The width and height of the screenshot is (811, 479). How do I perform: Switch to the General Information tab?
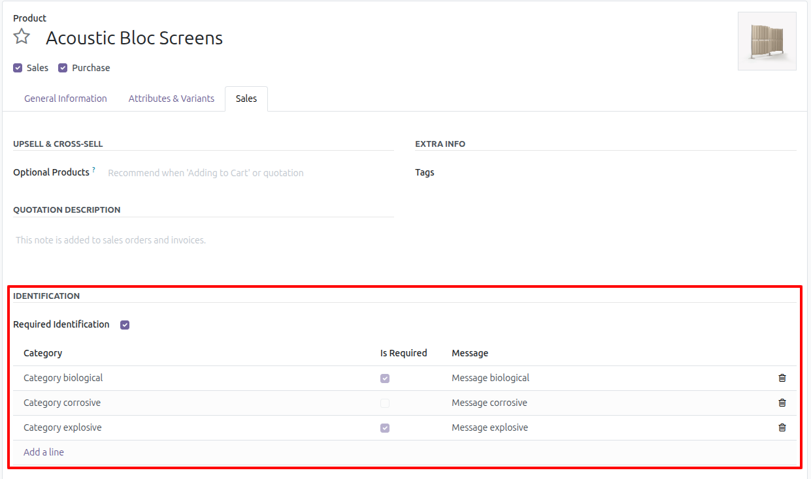pyautogui.click(x=65, y=98)
